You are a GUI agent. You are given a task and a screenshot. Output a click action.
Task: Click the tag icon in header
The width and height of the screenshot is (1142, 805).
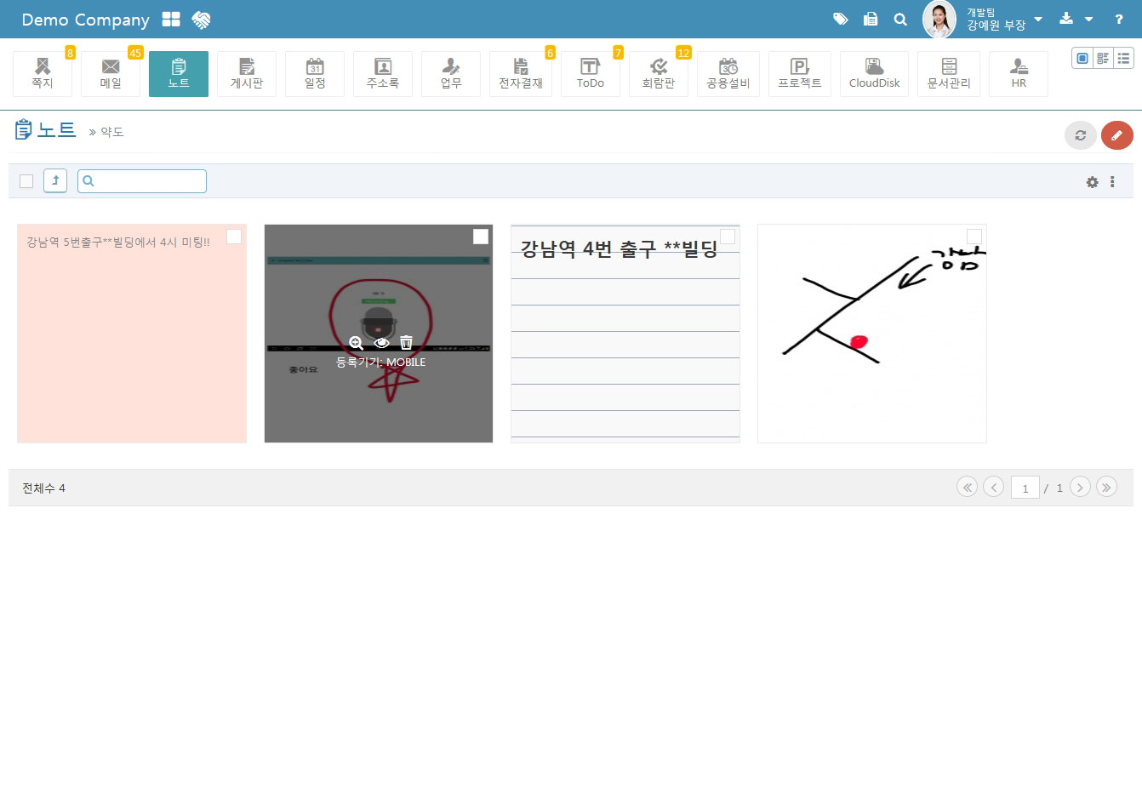click(841, 19)
